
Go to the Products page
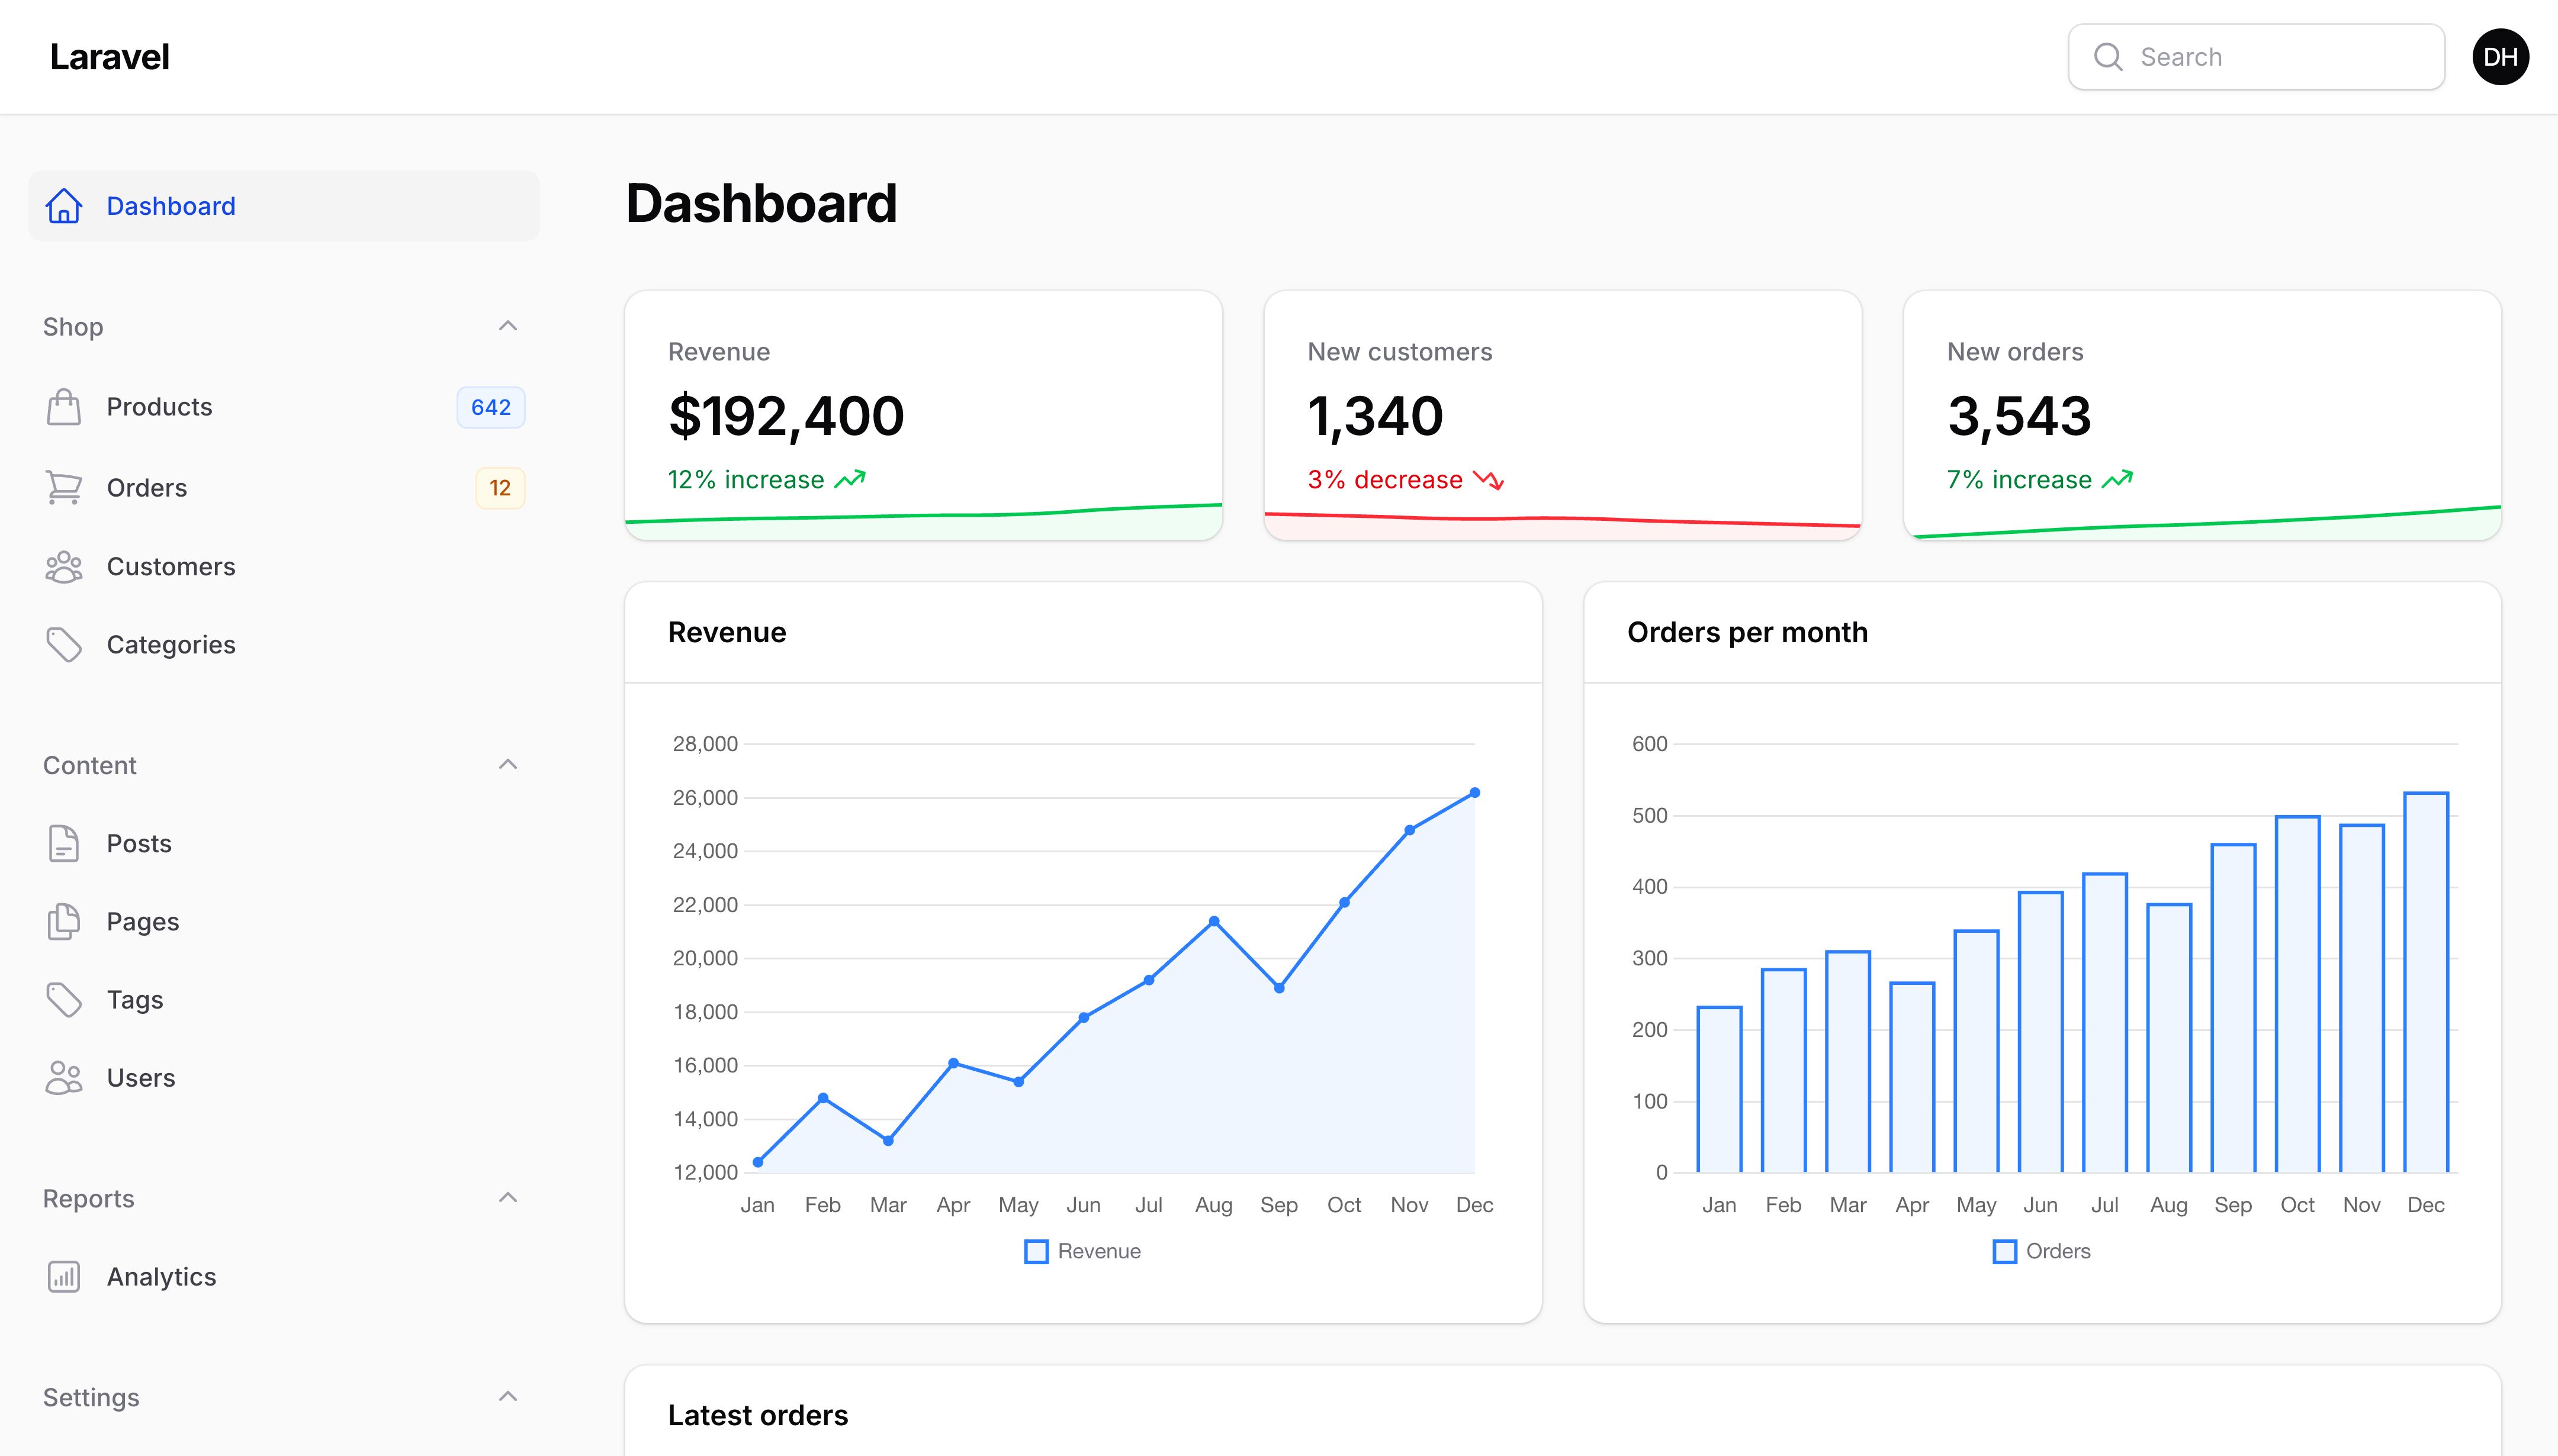coord(284,407)
